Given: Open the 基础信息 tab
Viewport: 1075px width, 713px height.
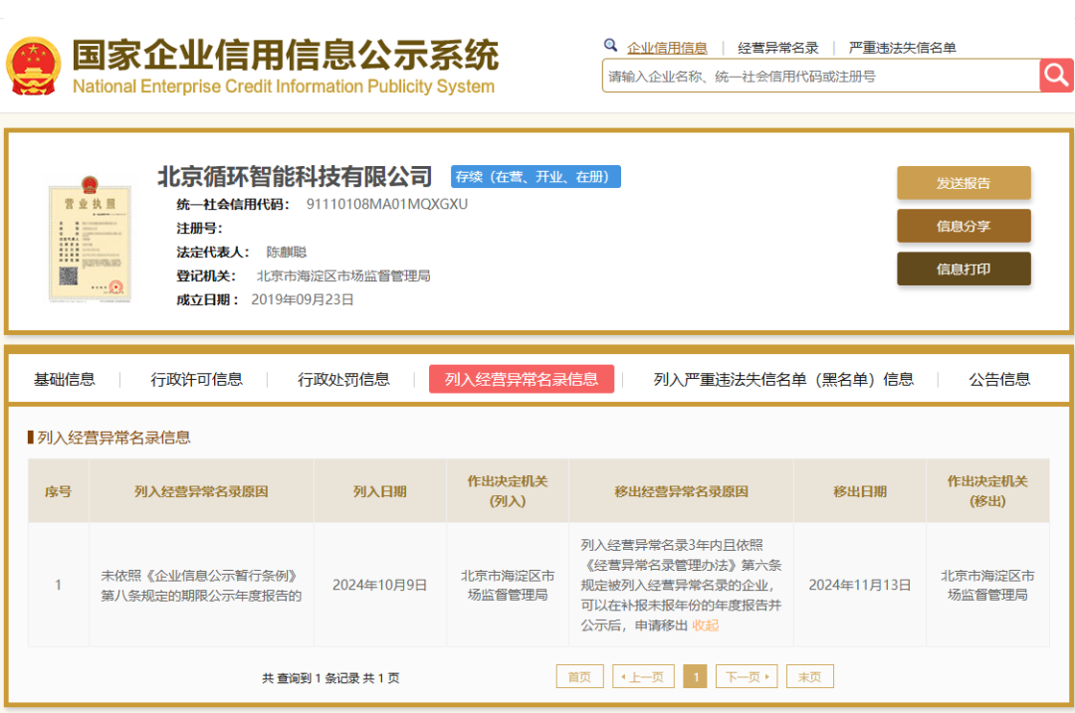Looking at the screenshot, I should coord(65,380).
